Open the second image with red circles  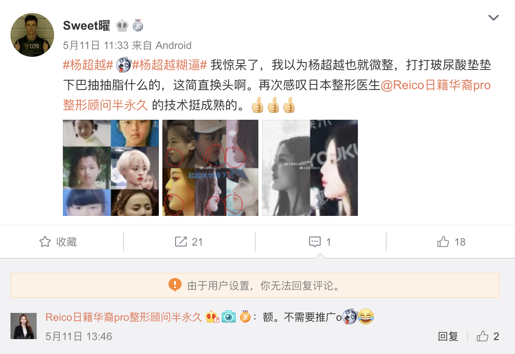pos(210,168)
